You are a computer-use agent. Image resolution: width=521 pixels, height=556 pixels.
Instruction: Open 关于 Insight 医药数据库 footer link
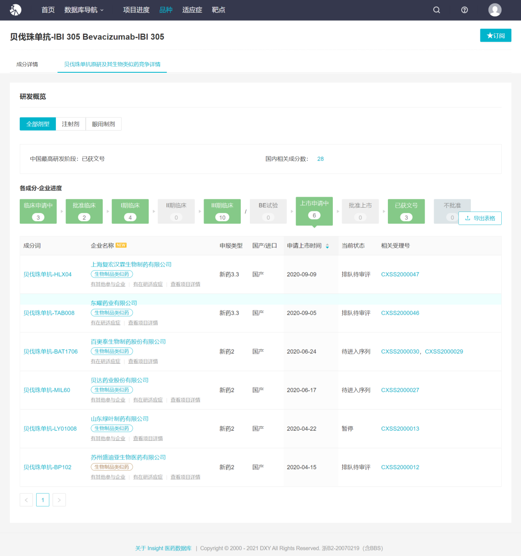pos(163,549)
